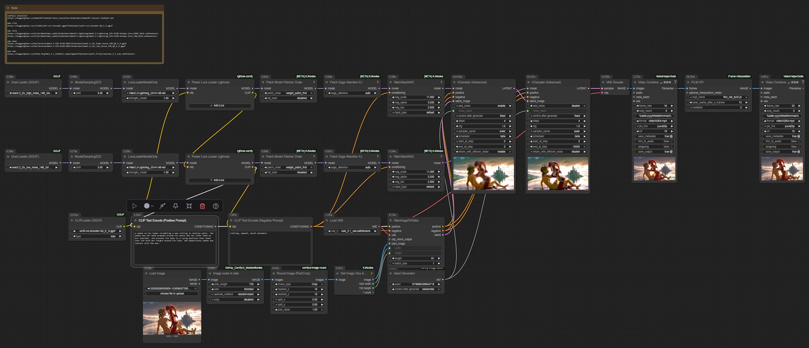This screenshot has width=809, height=348.
Task: Click the bypass node icon in selection toolbar
Action: pyautogui.click(x=162, y=206)
